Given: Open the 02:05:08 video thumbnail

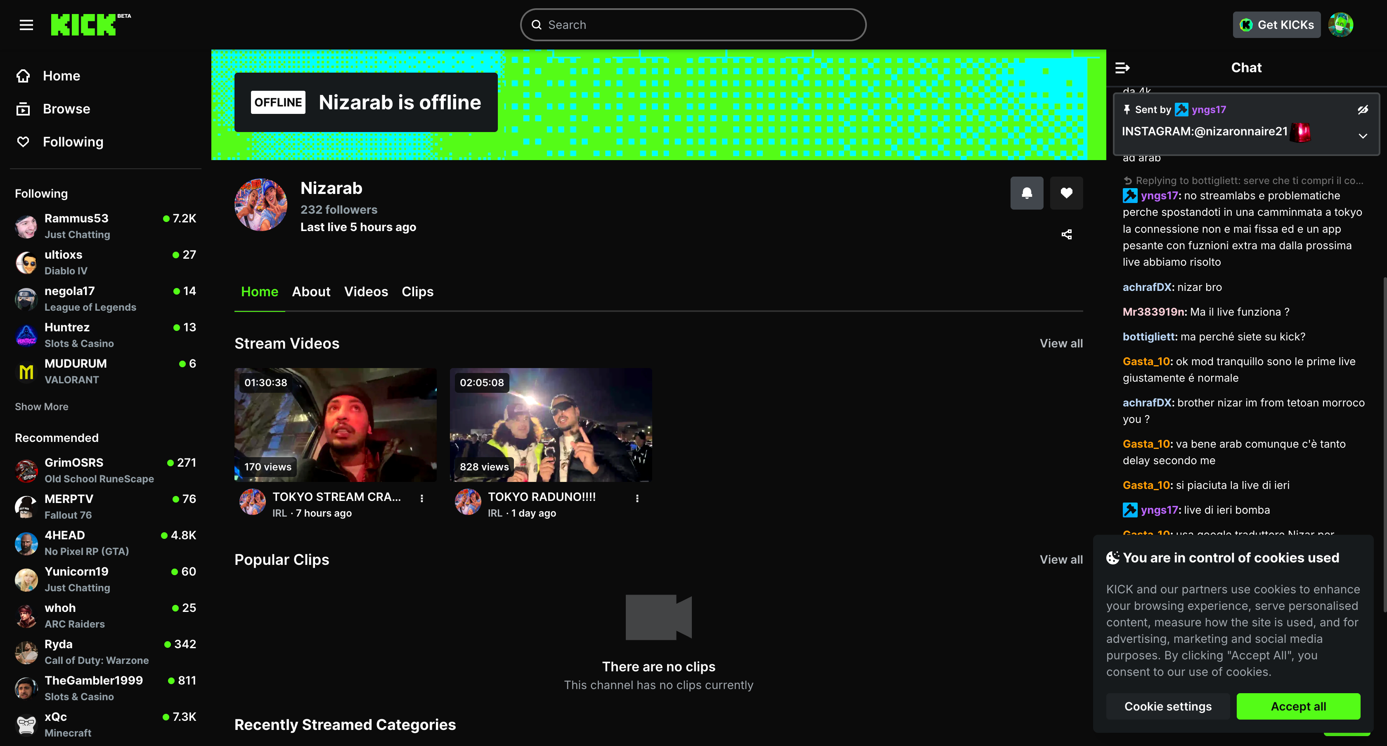Looking at the screenshot, I should [x=551, y=425].
